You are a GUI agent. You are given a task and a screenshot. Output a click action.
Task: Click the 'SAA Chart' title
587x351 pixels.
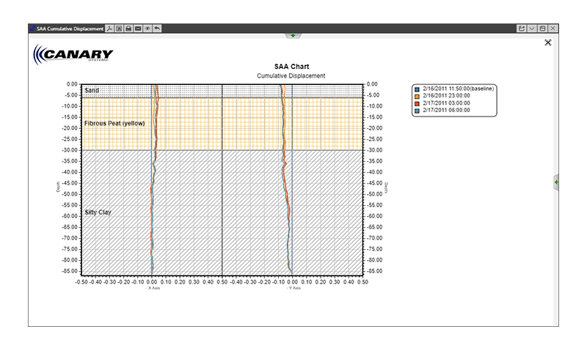(291, 67)
